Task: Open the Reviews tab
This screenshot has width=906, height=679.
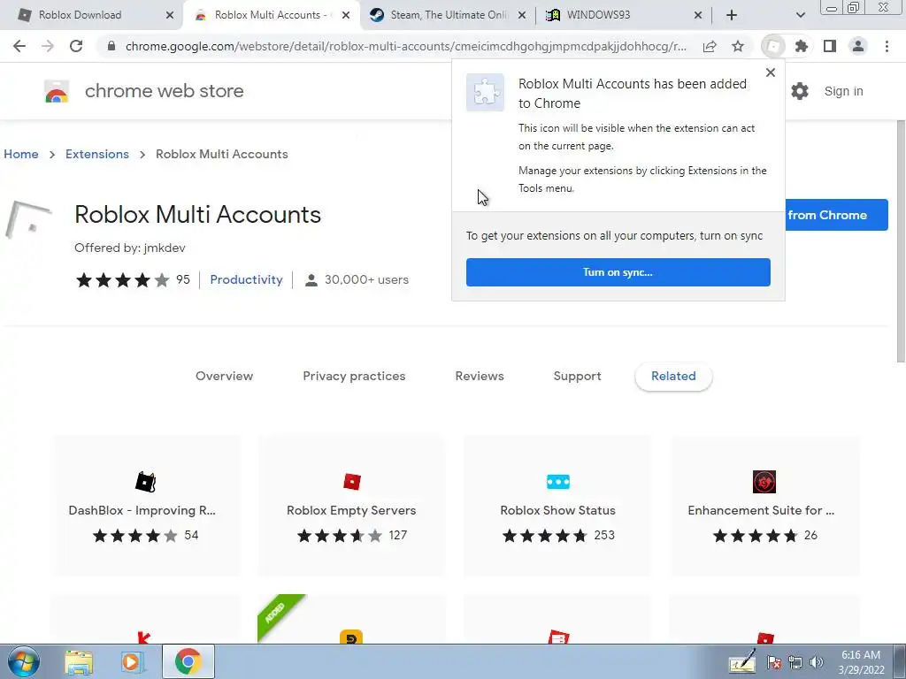Action: point(480,376)
